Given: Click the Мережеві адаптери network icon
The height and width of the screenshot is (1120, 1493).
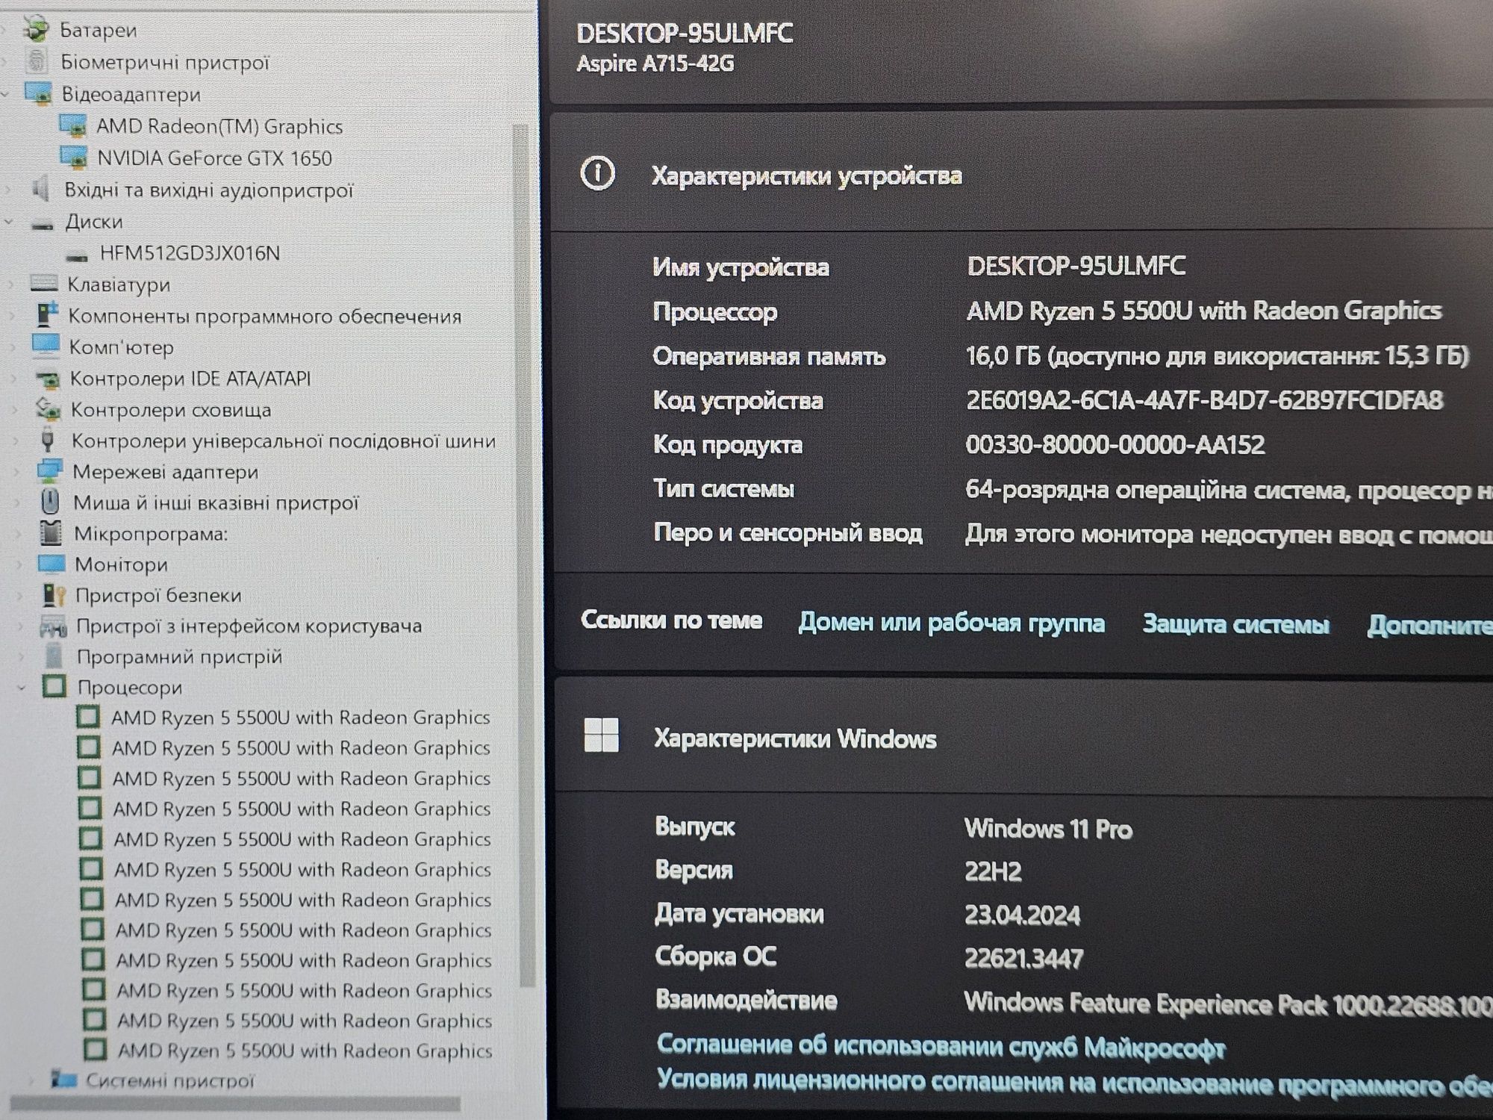Looking at the screenshot, I should pos(50,471).
